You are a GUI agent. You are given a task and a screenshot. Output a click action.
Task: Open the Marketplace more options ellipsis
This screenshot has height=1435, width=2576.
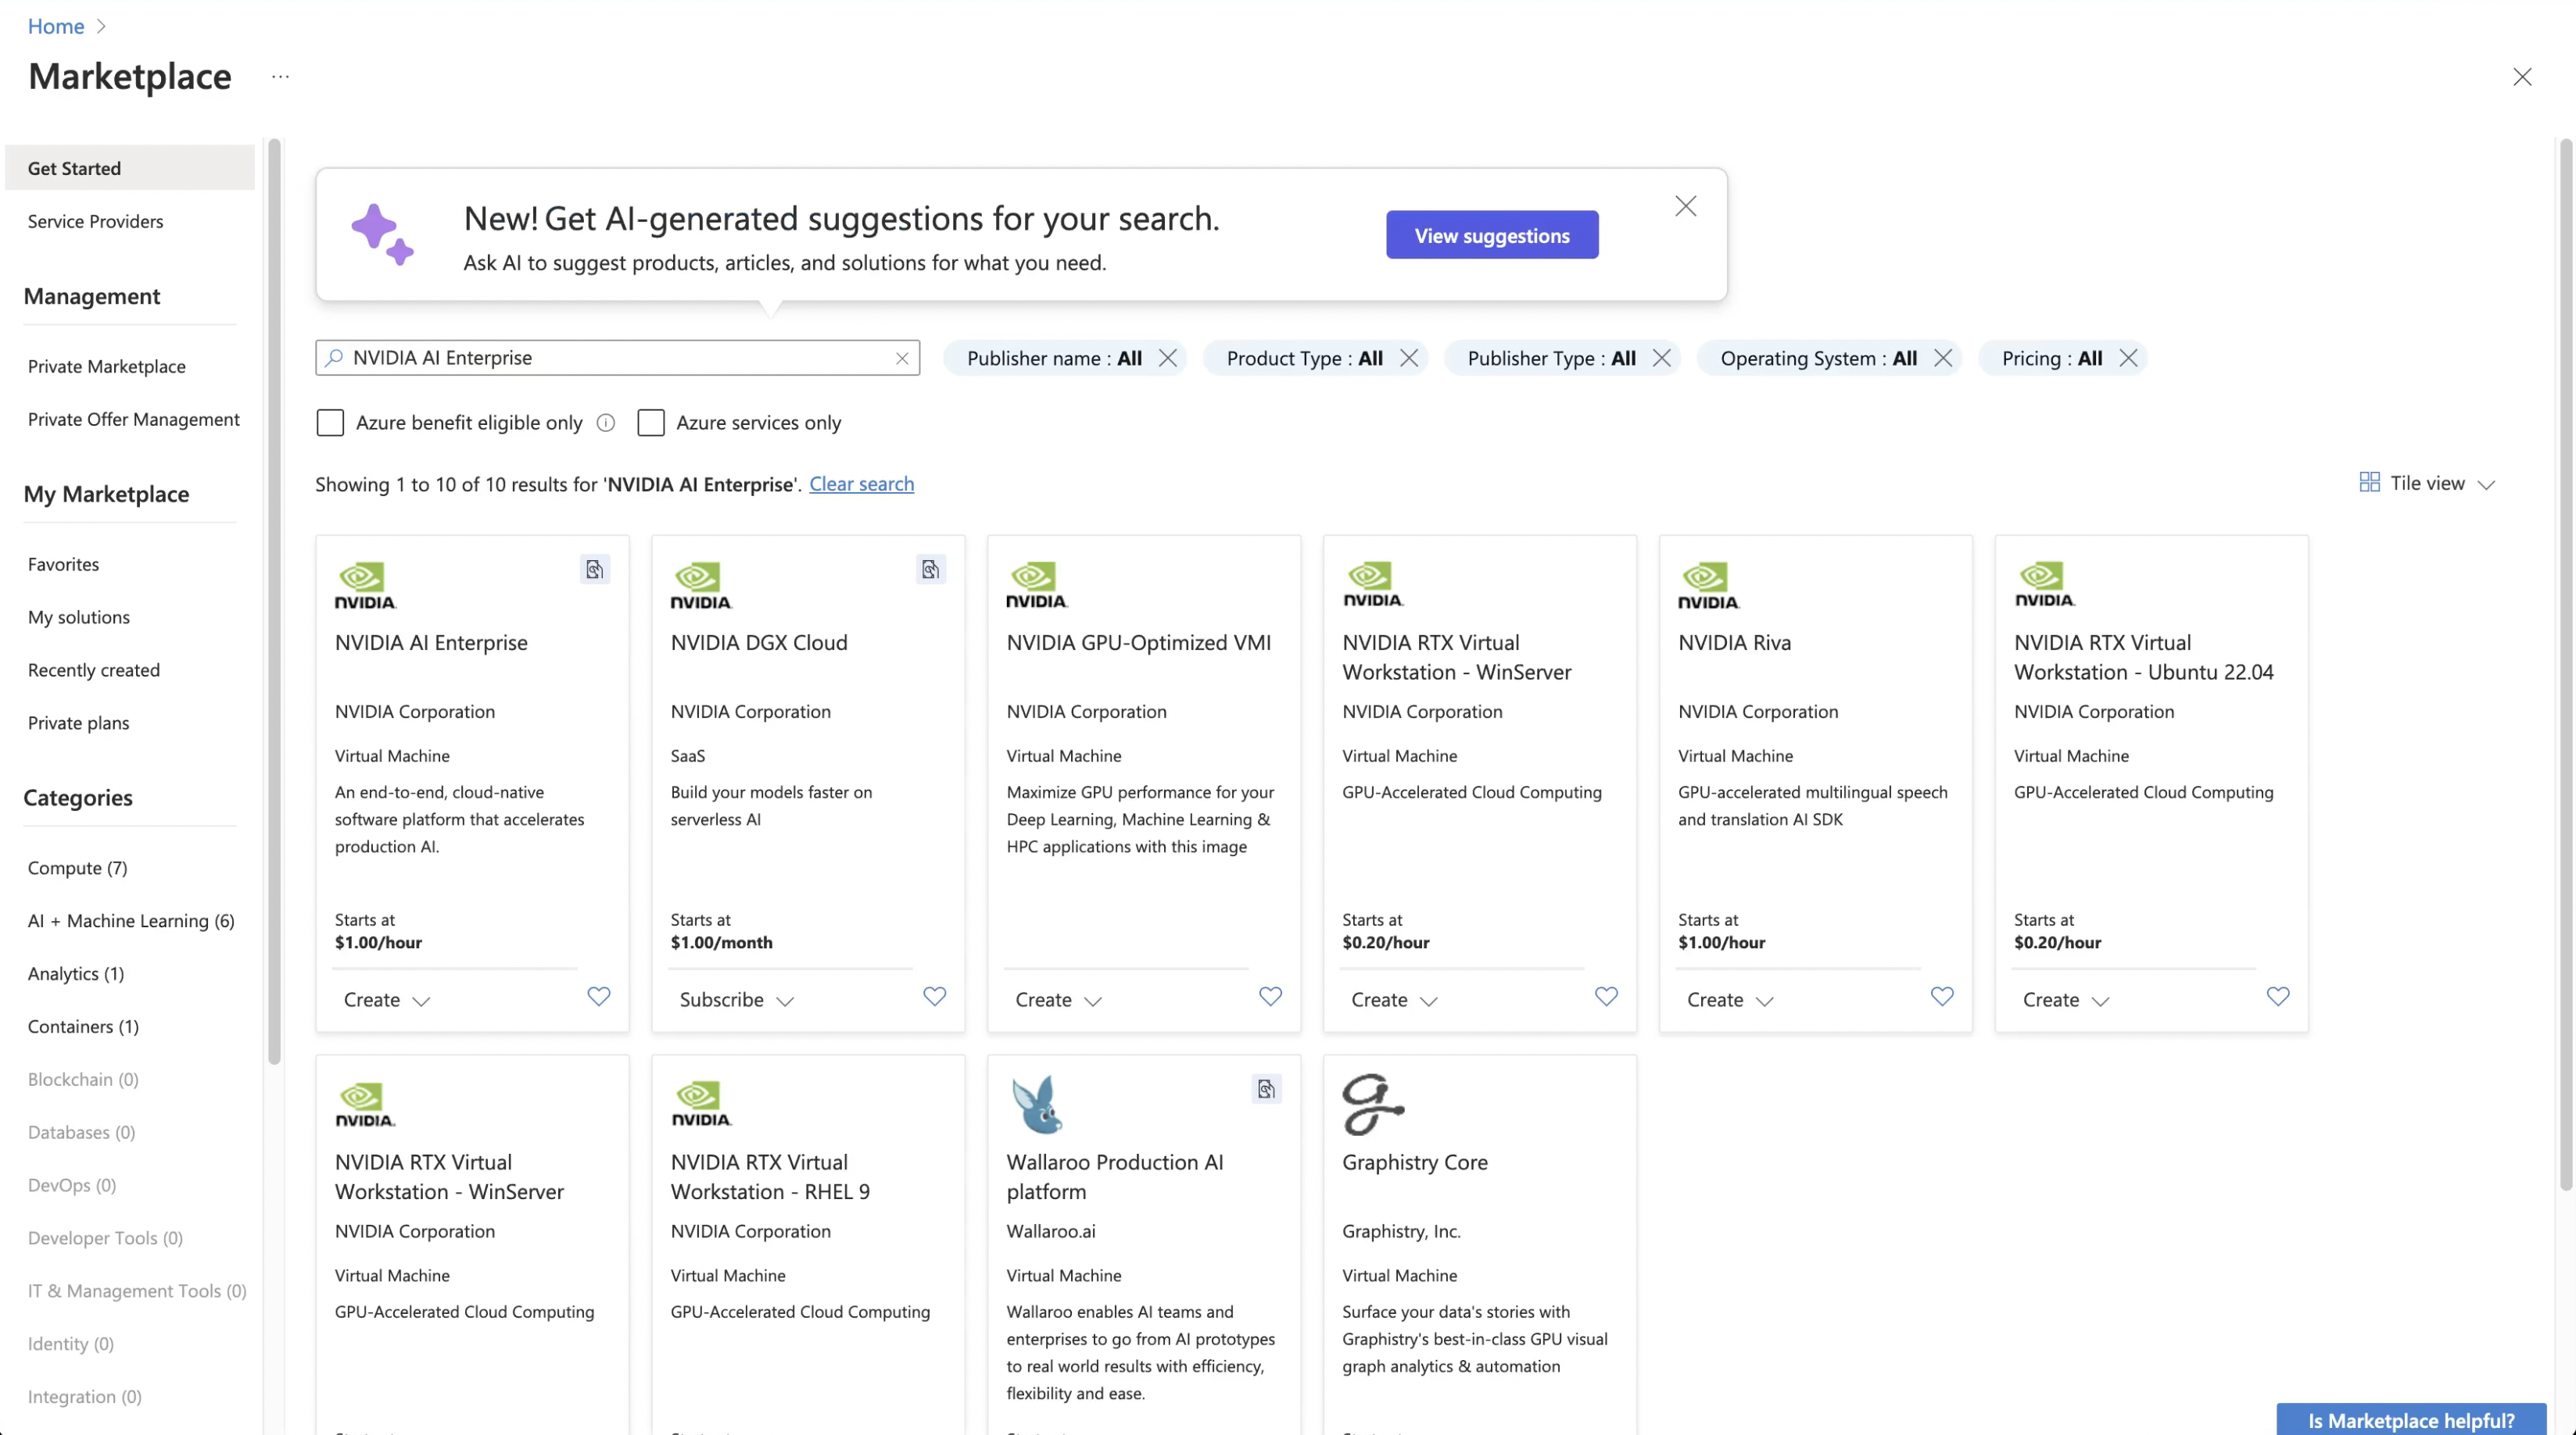point(280,76)
